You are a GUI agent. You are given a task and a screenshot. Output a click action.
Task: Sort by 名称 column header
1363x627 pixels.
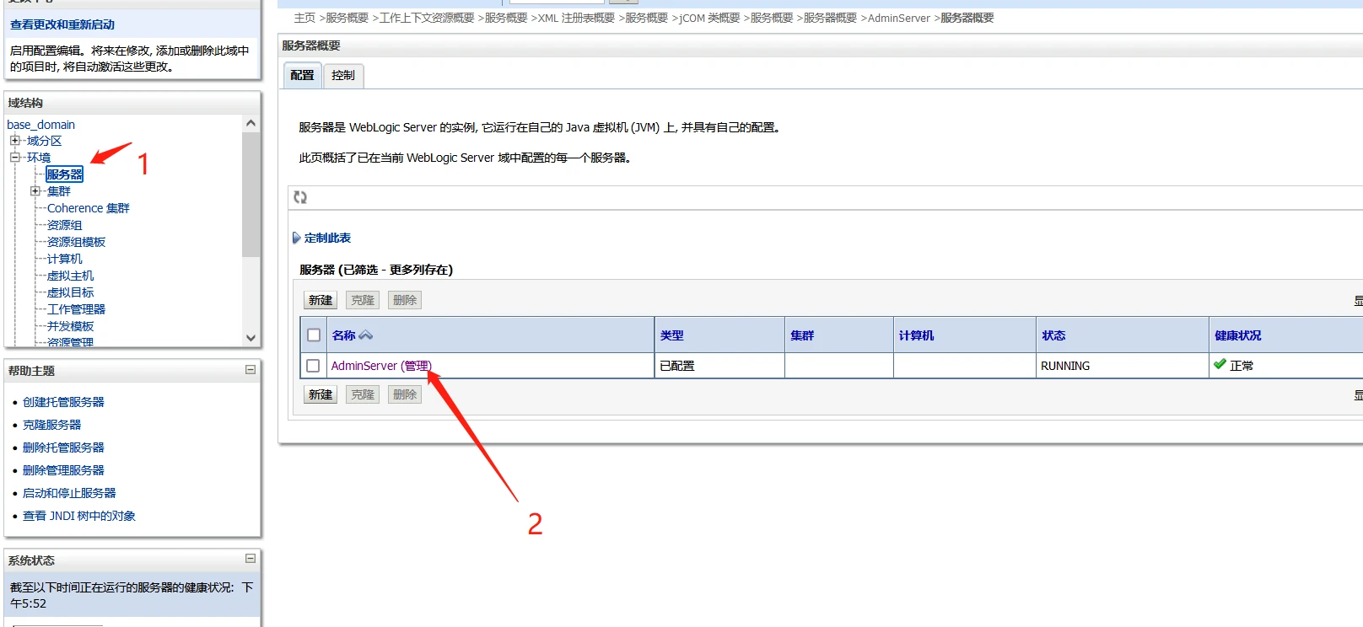tap(343, 335)
